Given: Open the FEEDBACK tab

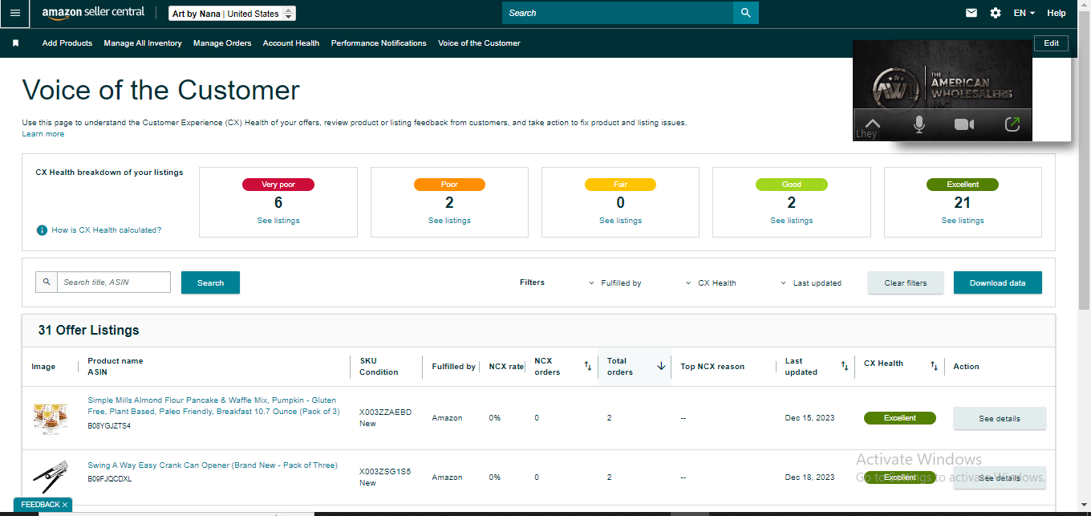Looking at the screenshot, I should point(40,505).
